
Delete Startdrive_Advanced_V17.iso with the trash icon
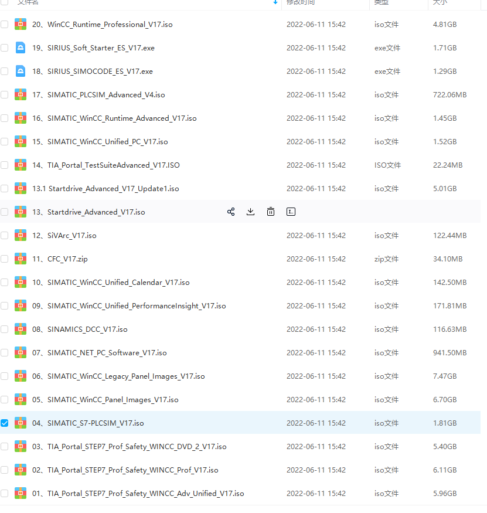tap(271, 212)
